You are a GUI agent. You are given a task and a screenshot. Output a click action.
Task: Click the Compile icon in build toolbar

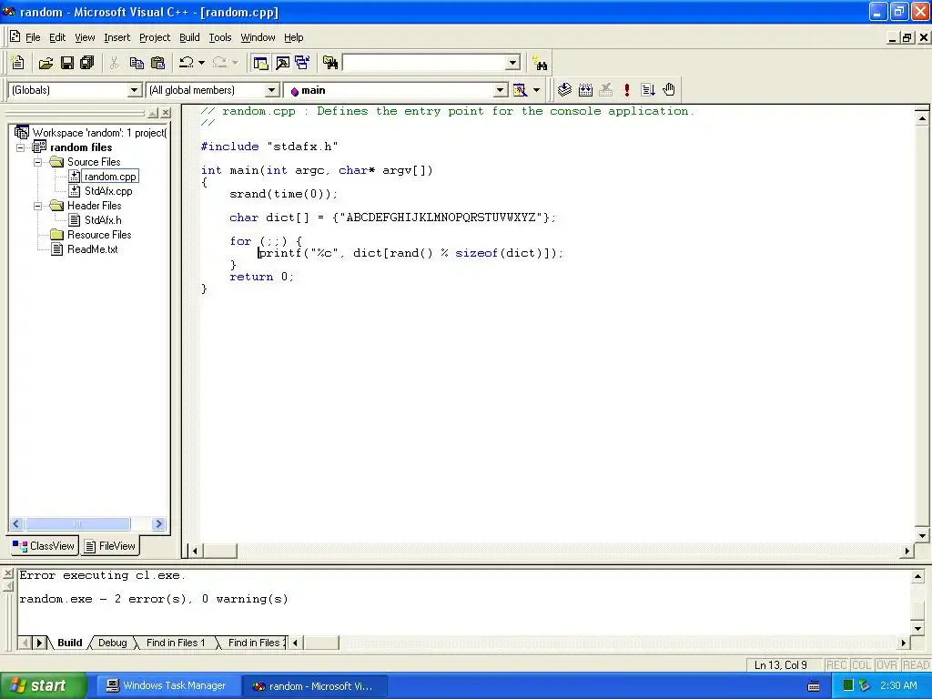(564, 90)
